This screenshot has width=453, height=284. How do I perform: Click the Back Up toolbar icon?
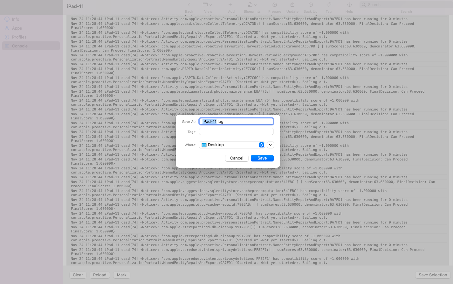click(311, 5)
